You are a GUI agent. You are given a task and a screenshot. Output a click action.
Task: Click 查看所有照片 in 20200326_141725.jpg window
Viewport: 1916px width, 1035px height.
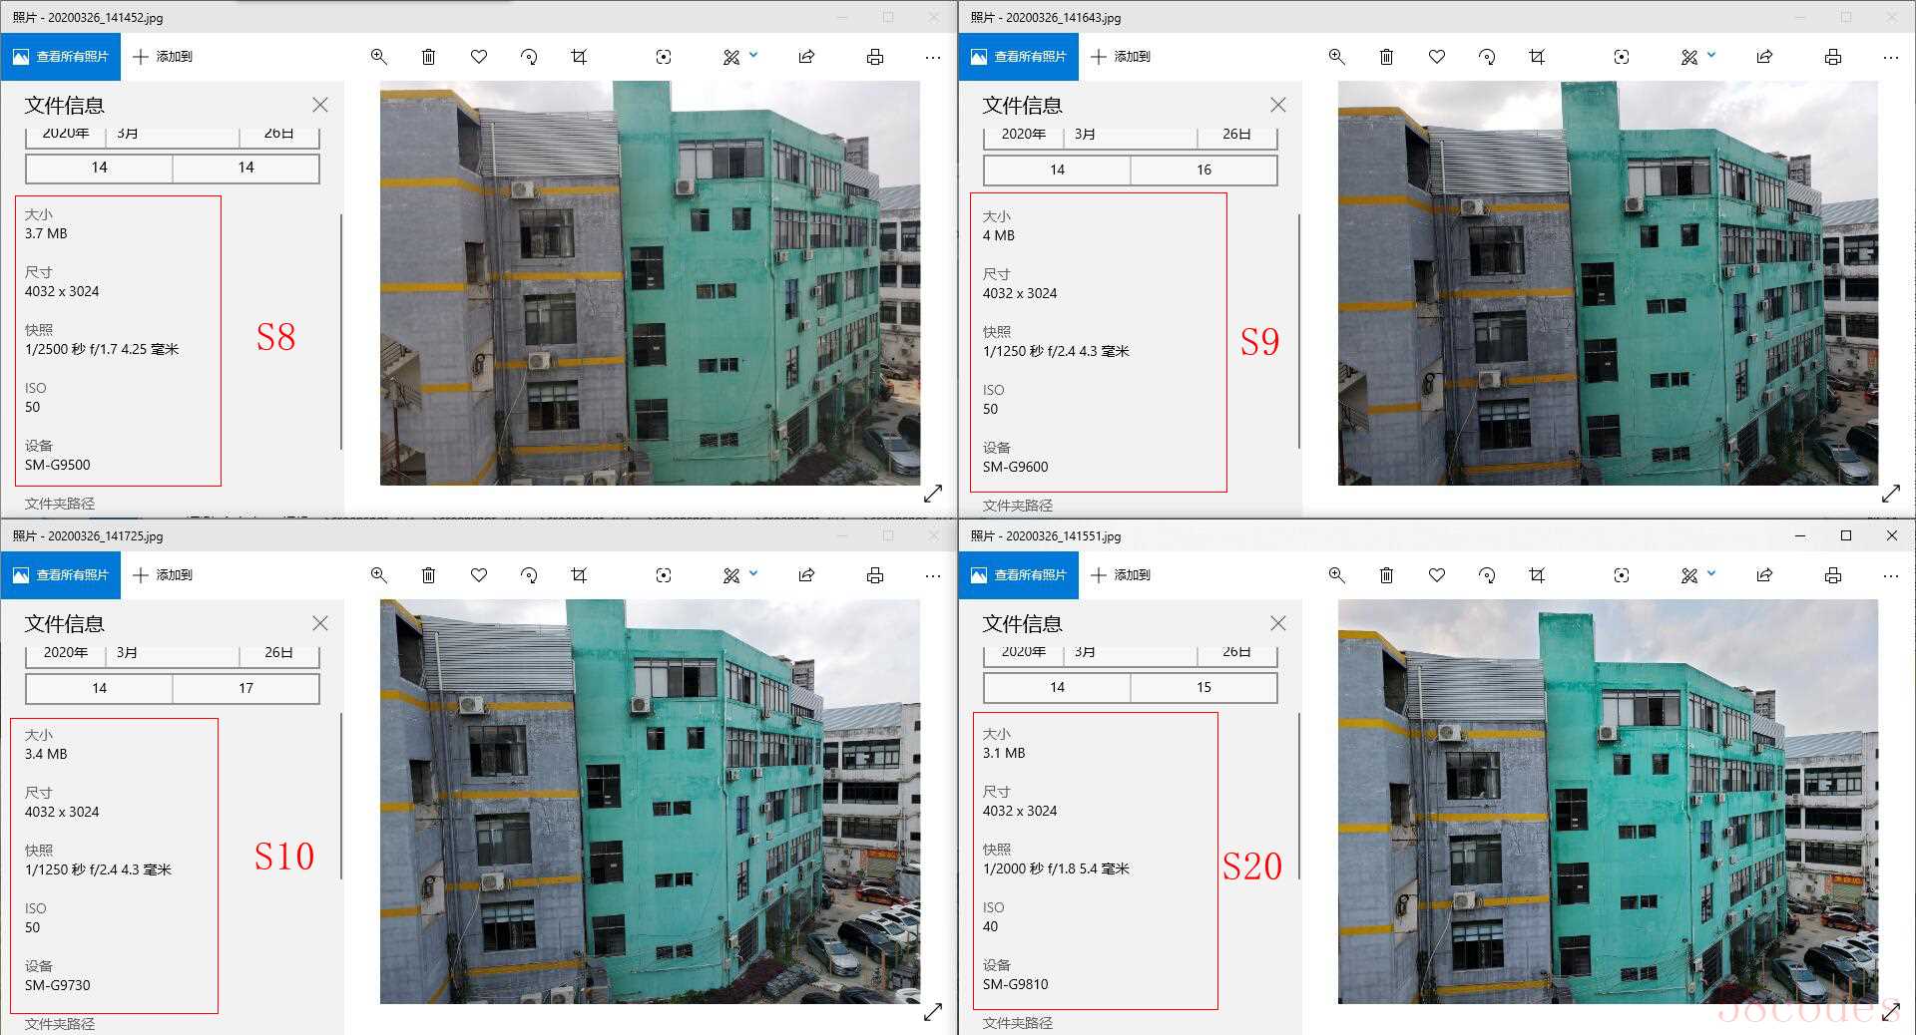[61, 575]
